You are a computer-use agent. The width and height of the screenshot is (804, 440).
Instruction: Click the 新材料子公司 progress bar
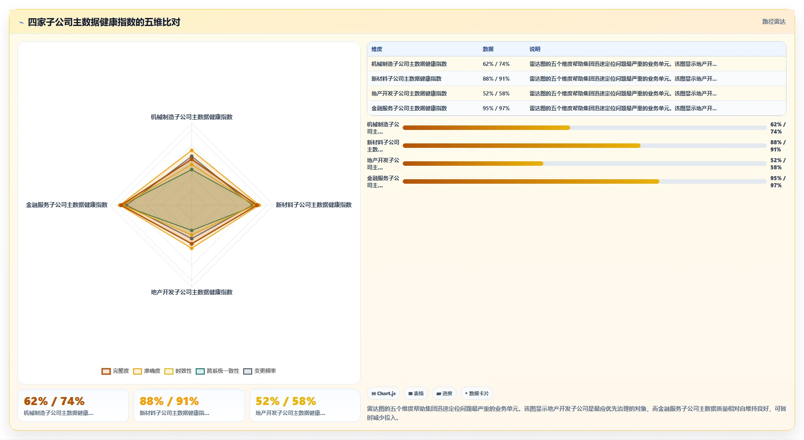[x=585, y=146]
